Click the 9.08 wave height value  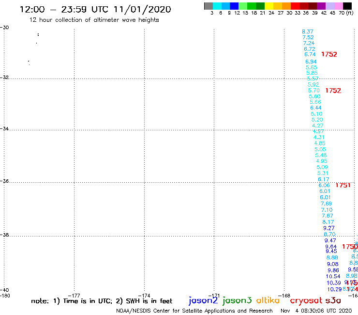click(333, 264)
